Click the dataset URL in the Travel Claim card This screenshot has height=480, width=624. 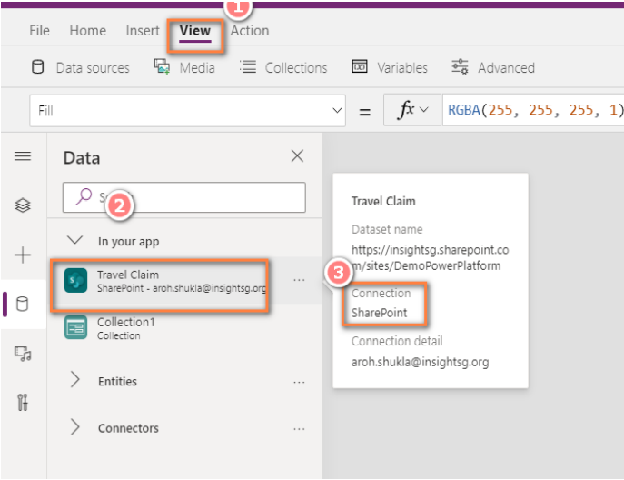tap(430, 257)
